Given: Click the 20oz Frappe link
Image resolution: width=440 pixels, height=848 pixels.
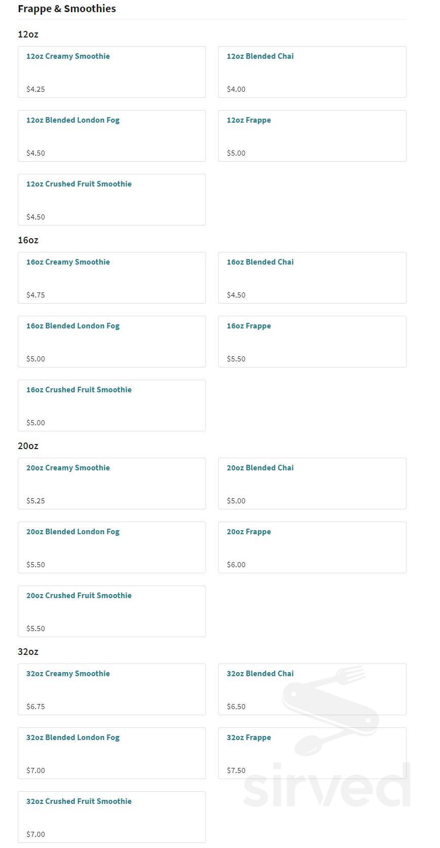Looking at the screenshot, I should [249, 532].
